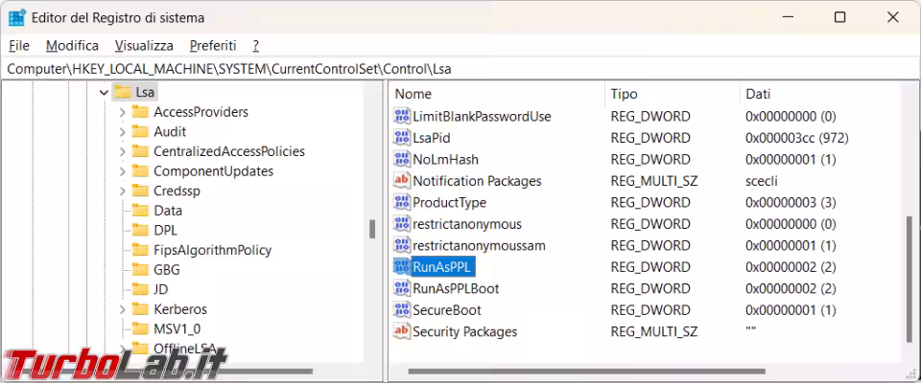Click the RunAsPPL DWORD icon
Screen dimensions: 921x383
(x=402, y=267)
